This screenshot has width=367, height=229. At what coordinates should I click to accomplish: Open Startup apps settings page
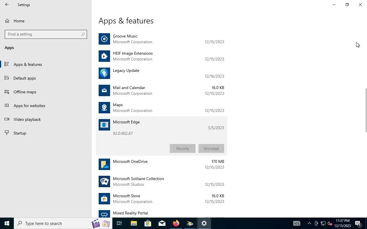click(46, 133)
